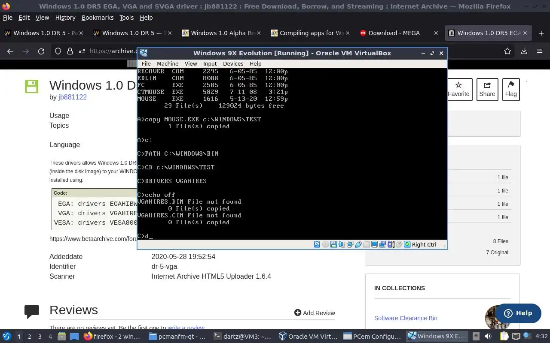Viewport: 550px width, 343px height.
Task: Open the taskbar application menu launcher
Action: tap(6, 337)
